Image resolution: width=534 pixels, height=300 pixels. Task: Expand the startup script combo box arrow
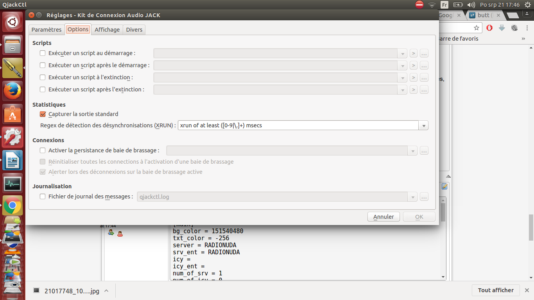pos(403,54)
